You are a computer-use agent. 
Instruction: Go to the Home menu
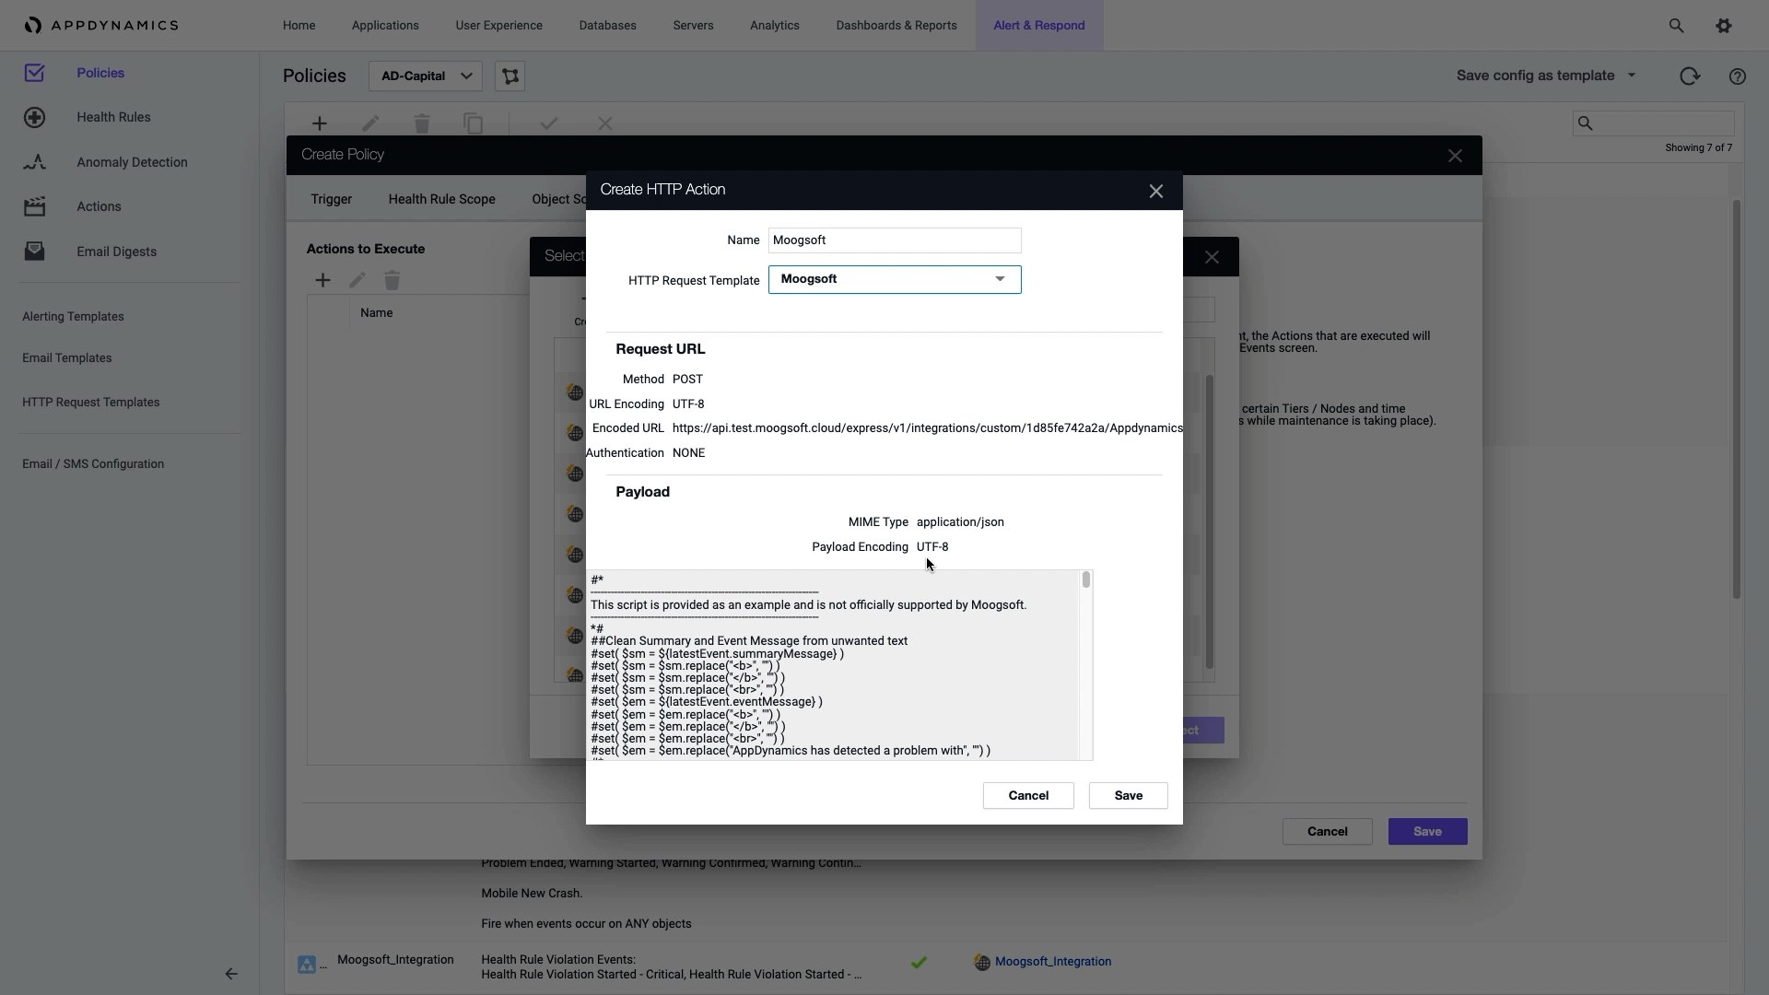pyautogui.click(x=299, y=26)
